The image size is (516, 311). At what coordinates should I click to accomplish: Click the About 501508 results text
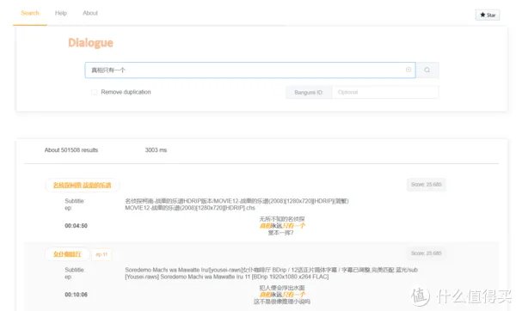[71, 150]
